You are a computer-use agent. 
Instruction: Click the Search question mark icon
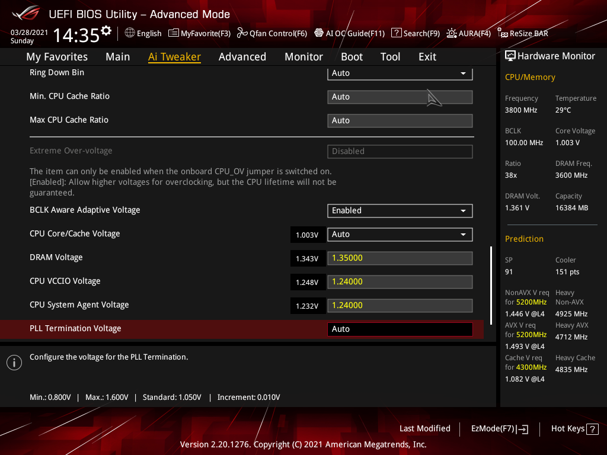coord(396,33)
